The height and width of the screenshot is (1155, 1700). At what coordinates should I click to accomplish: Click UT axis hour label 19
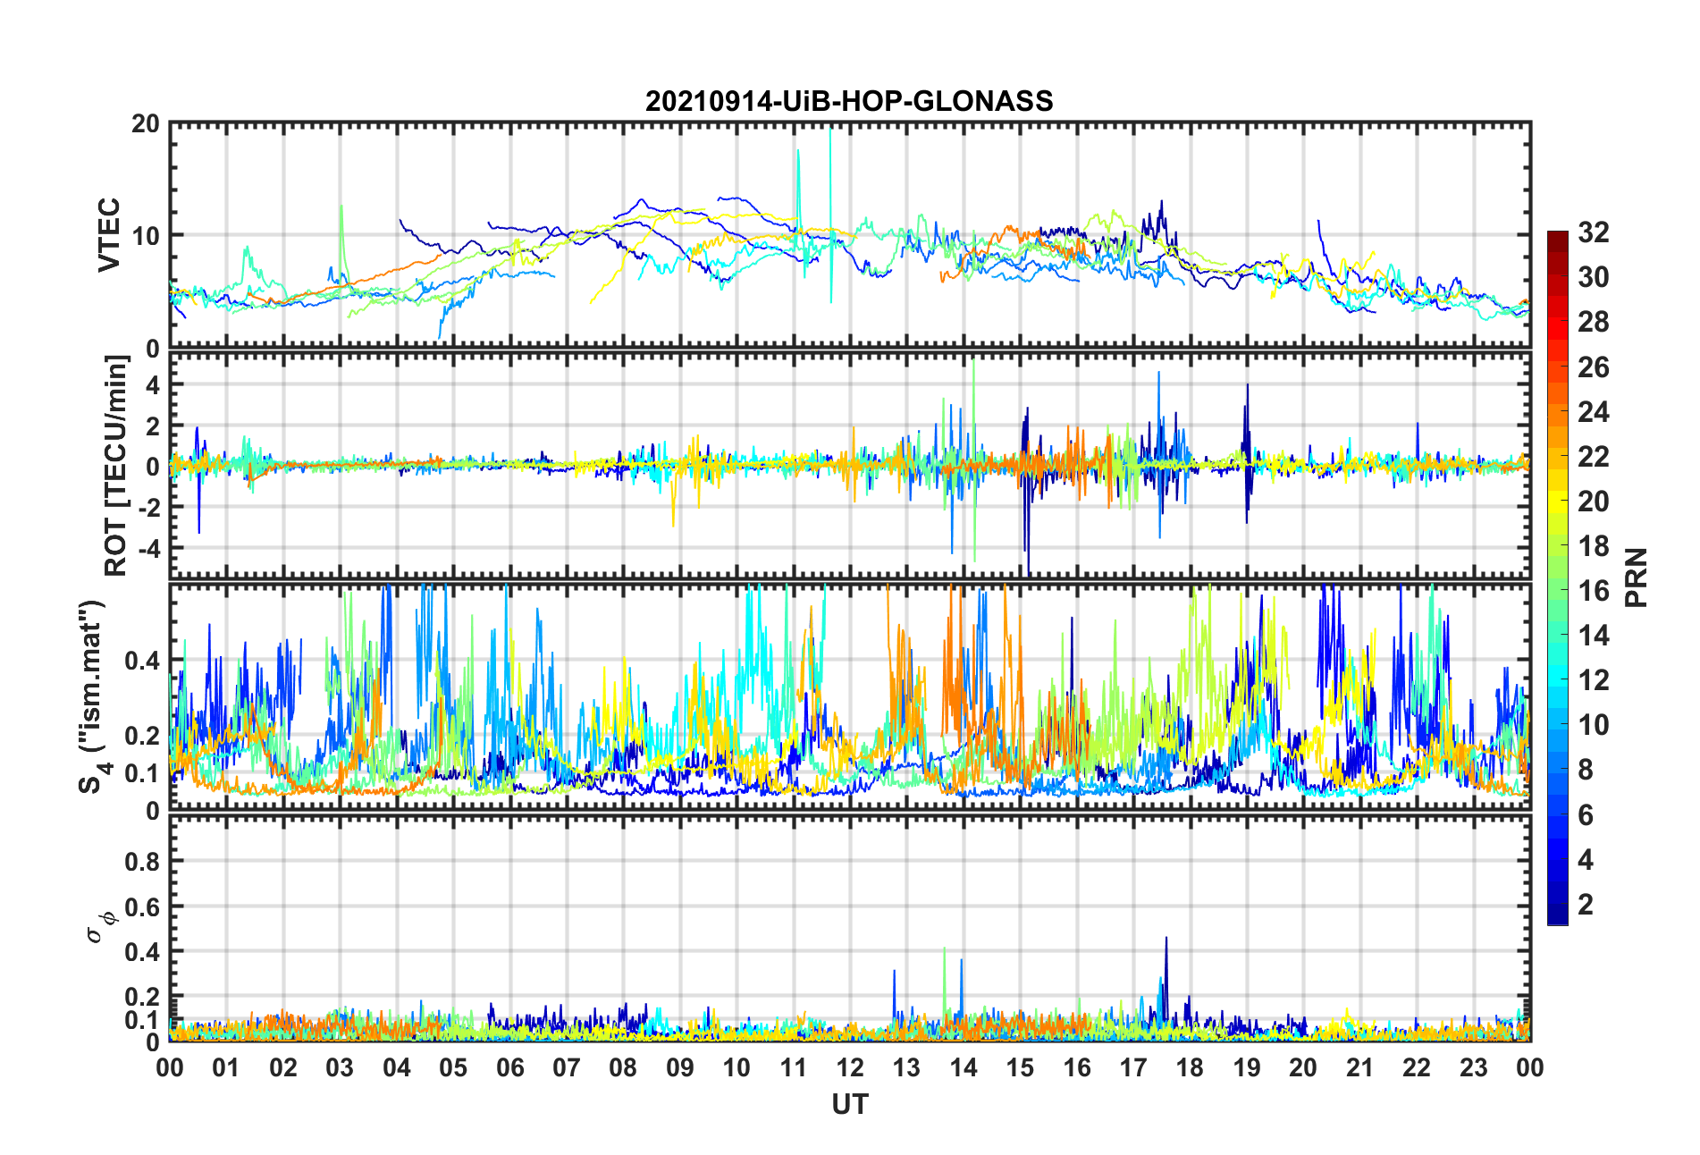[1247, 1067]
